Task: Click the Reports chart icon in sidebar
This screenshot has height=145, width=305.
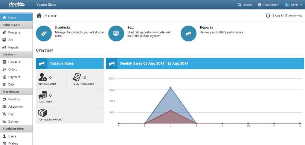Action: (4, 47)
